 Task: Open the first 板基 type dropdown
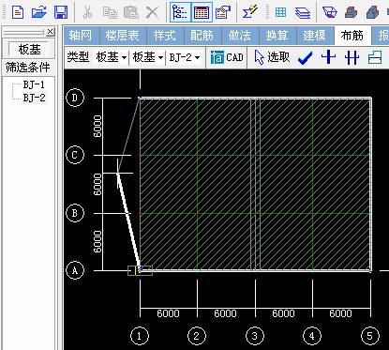111,57
